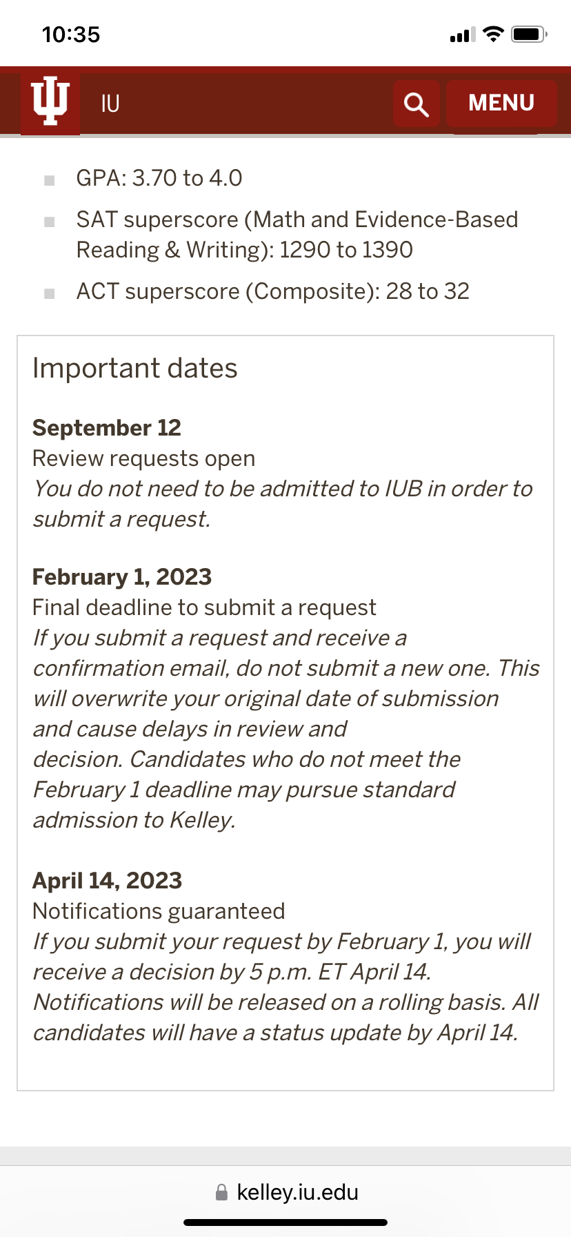The height and width of the screenshot is (1237, 571).
Task: Click the February 1, 2023 date heading
Action: coord(122,577)
